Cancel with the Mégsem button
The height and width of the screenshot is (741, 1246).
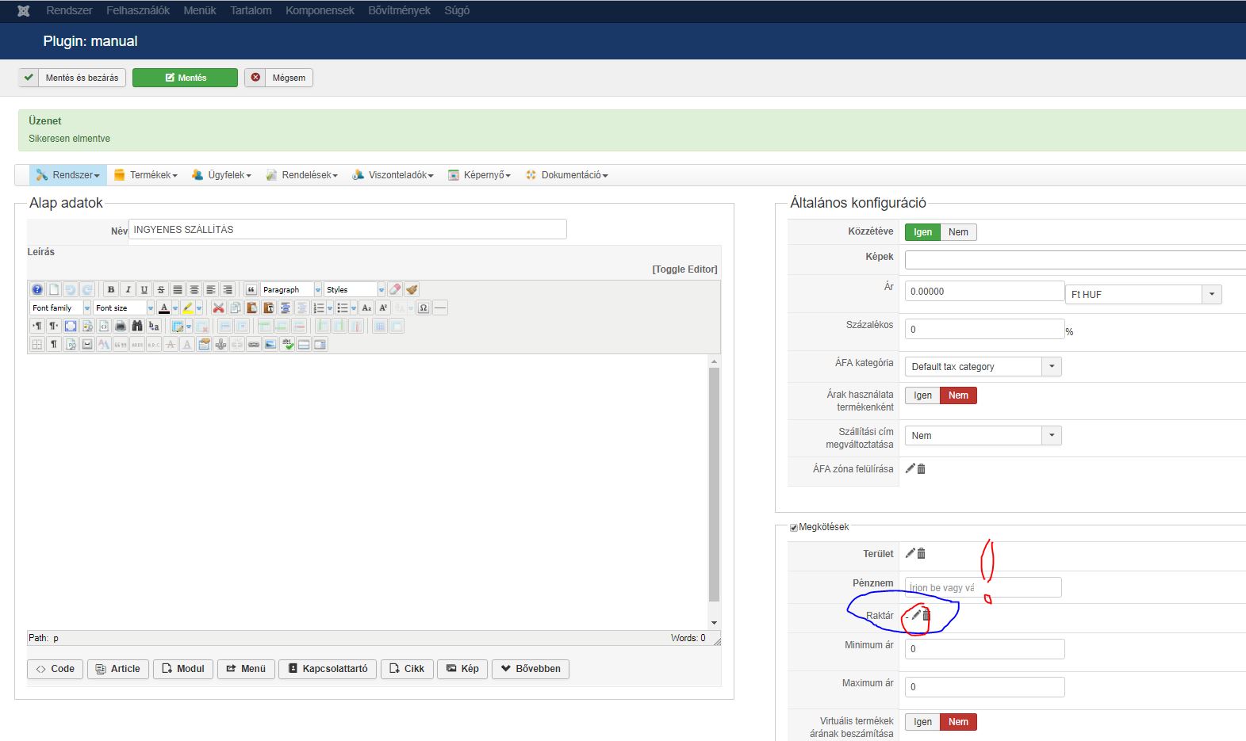tap(278, 78)
